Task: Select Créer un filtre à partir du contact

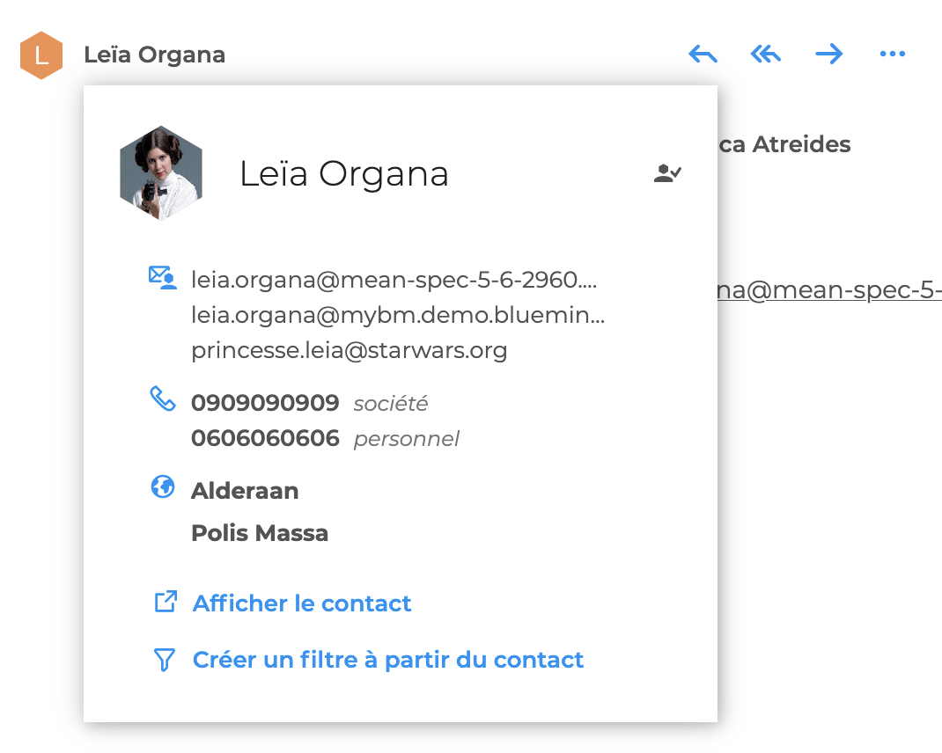Action: coord(388,660)
